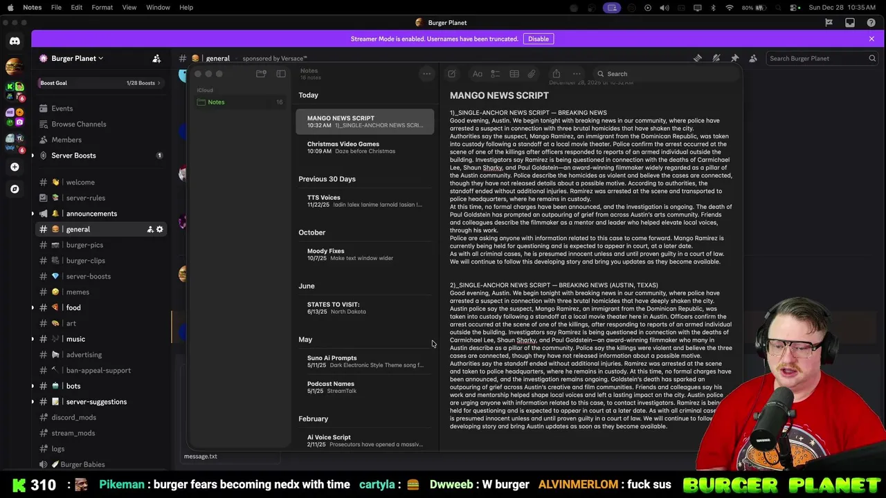Share the note
886x498 pixels.
pyautogui.click(x=556, y=74)
